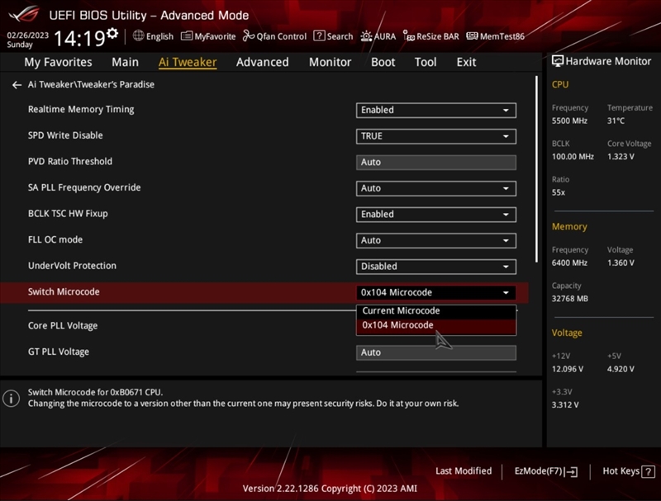Click GT PLL Voltage Auto field

(436, 352)
